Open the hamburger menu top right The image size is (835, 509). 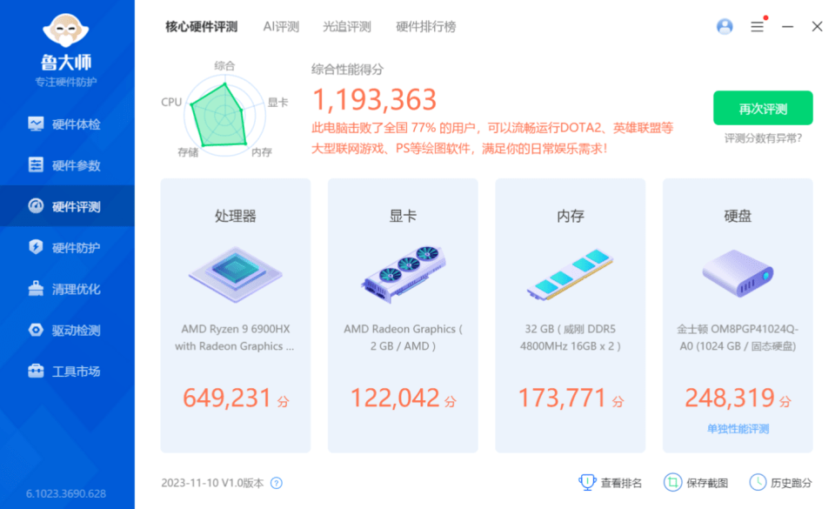coord(757,26)
